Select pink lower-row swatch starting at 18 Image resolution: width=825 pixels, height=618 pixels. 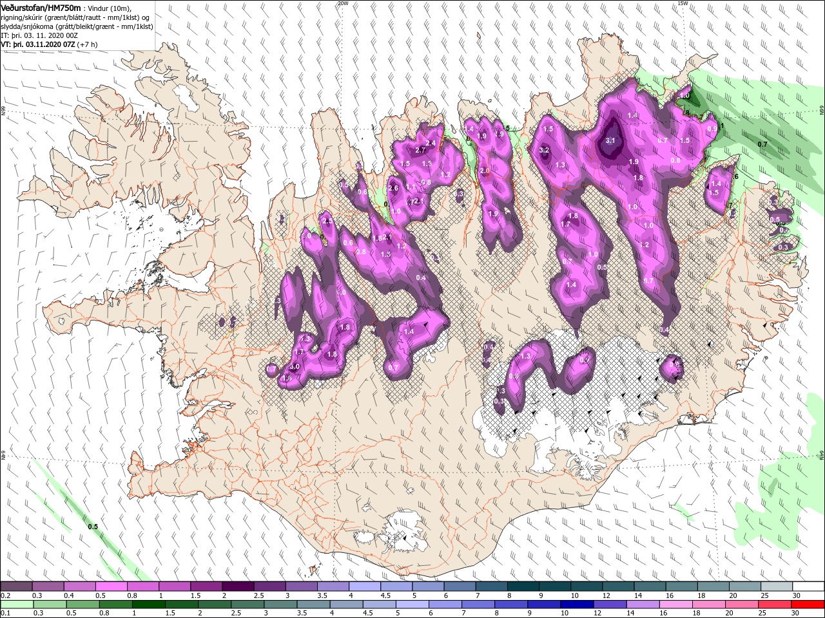click(708, 604)
